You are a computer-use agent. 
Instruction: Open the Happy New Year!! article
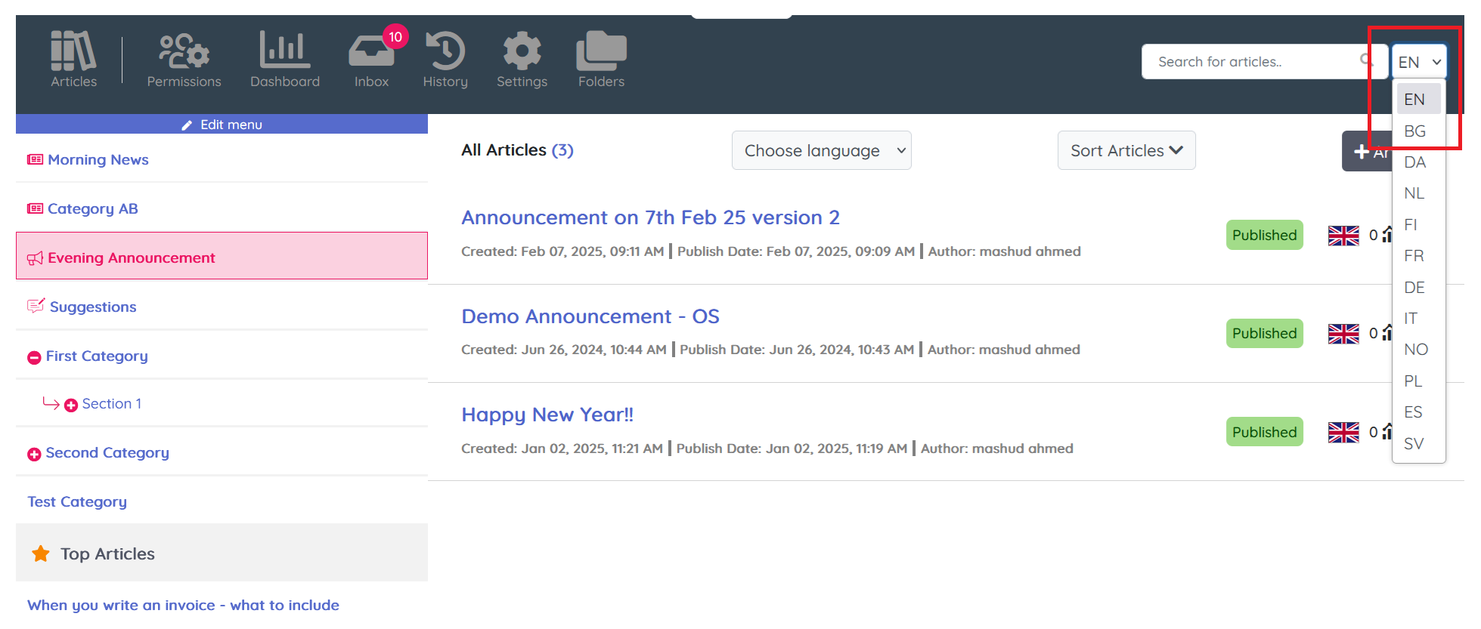coord(547,415)
